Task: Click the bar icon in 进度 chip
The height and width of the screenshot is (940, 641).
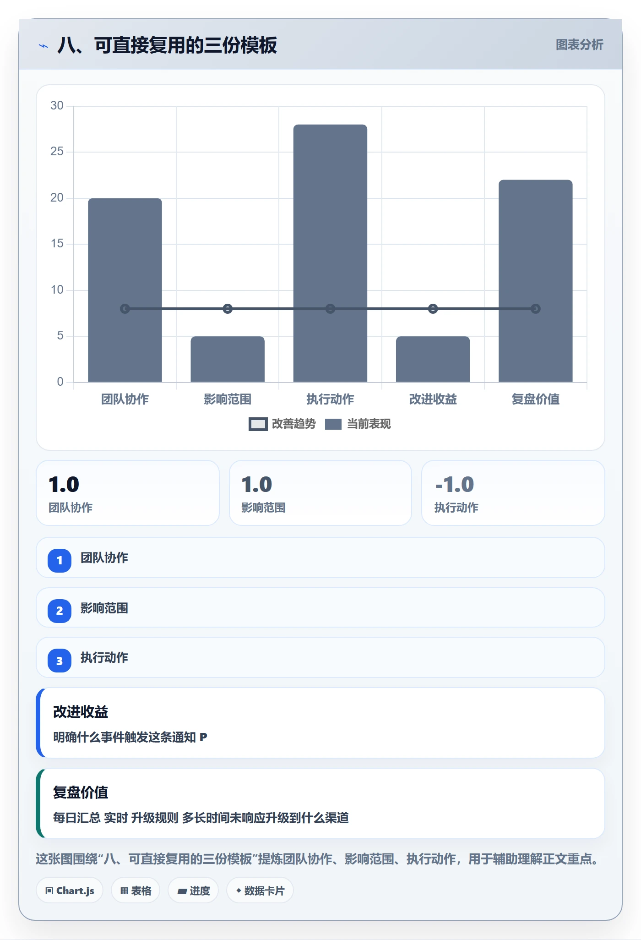Action: 182,891
